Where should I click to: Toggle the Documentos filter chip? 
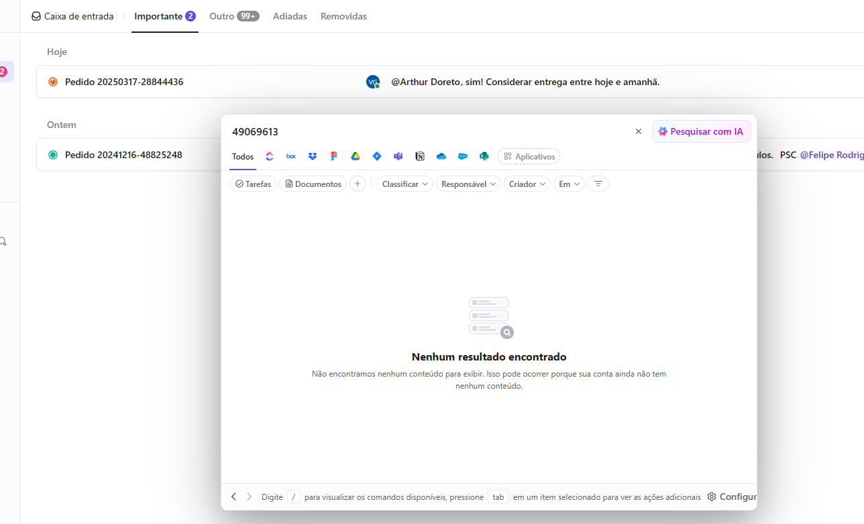(x=313, y=184)
